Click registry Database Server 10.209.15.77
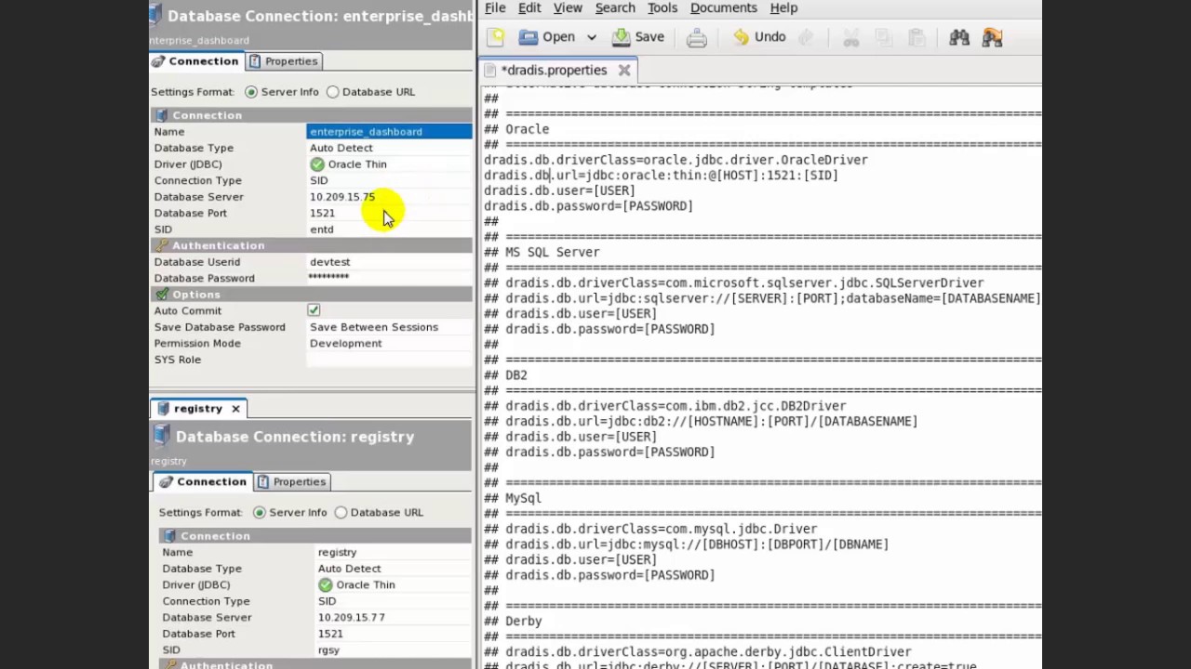Screen dimensions: 1191x669 coord(394,617)
